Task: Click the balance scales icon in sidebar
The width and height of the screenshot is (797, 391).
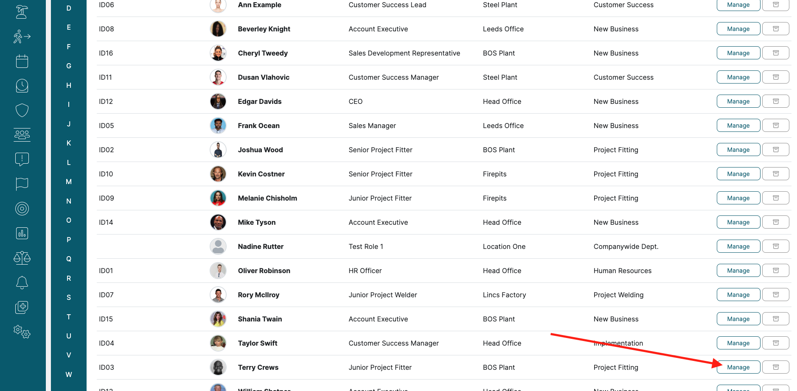Action: coord(22,258)
